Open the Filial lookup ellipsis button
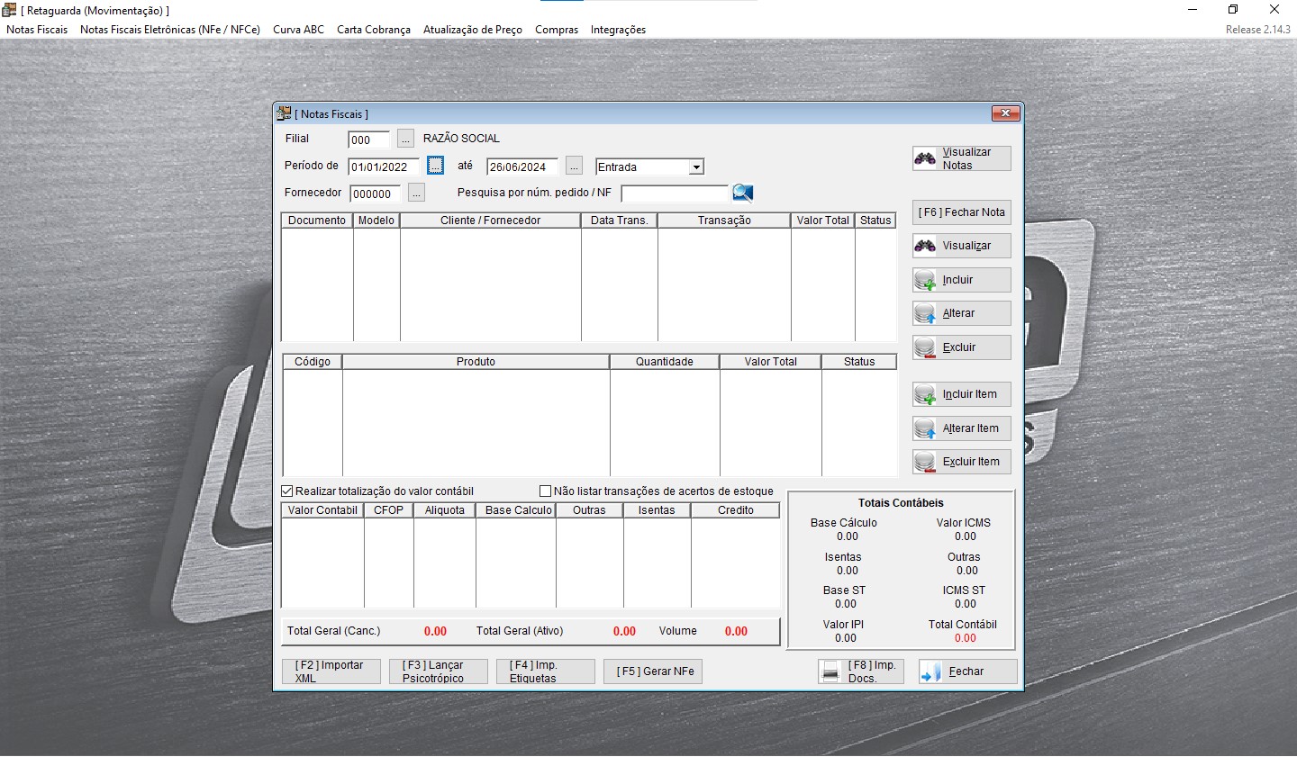This screenshot has height=757, width=1297. point(405,140)
